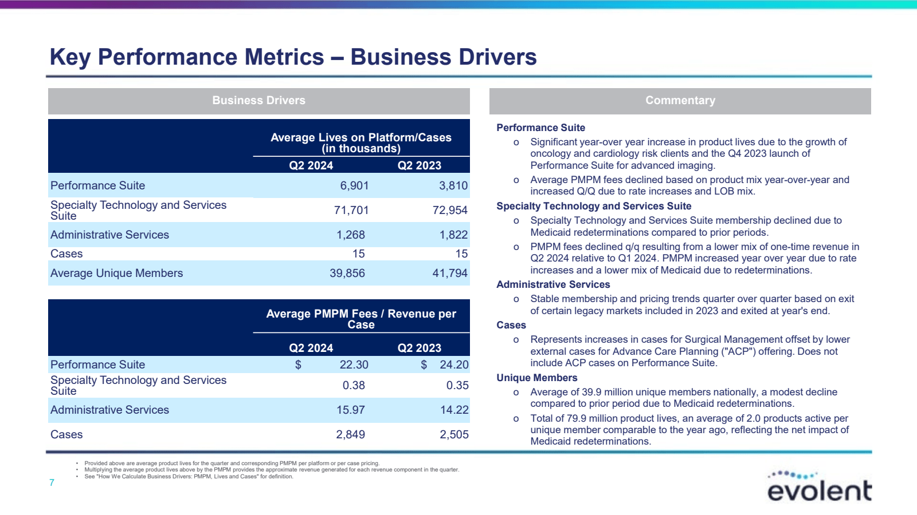Click the value 2,849

[351, 434]
